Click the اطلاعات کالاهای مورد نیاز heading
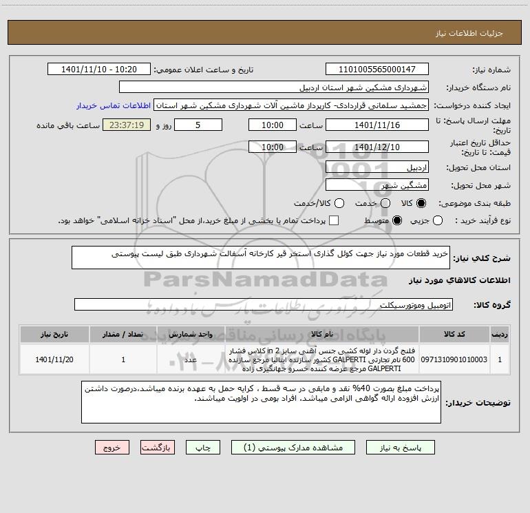Screen dimensions: 530x513 (459, 280)
